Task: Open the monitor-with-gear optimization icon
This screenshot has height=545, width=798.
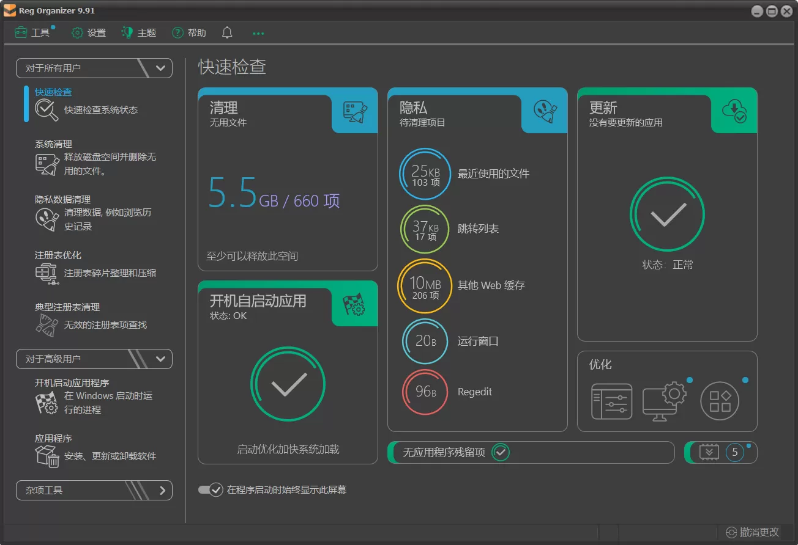Action: click(665, 400)
